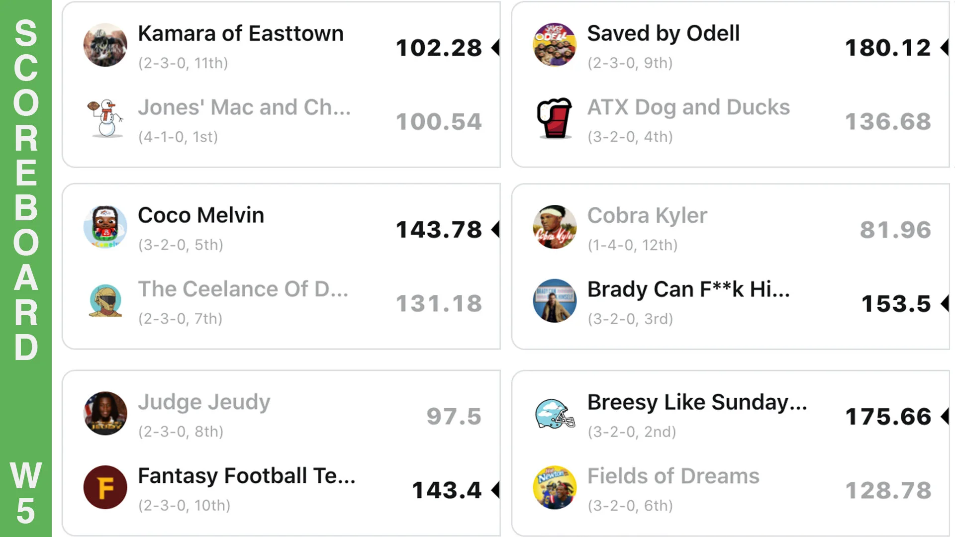Open the Breesy Like Sunday... team link
This screenshot has height=537, width=955.
pos(697,402)
